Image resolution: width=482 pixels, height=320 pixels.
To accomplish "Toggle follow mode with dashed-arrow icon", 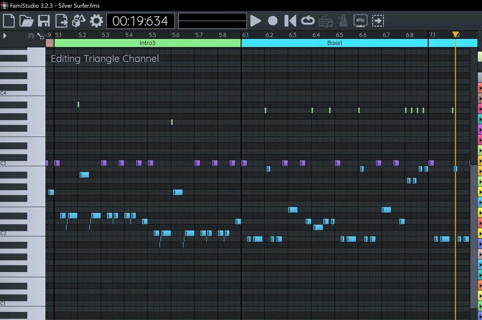I will pyautogui.click(x=378, y=20).
